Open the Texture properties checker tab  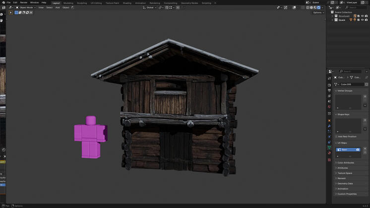coord(329,160)
